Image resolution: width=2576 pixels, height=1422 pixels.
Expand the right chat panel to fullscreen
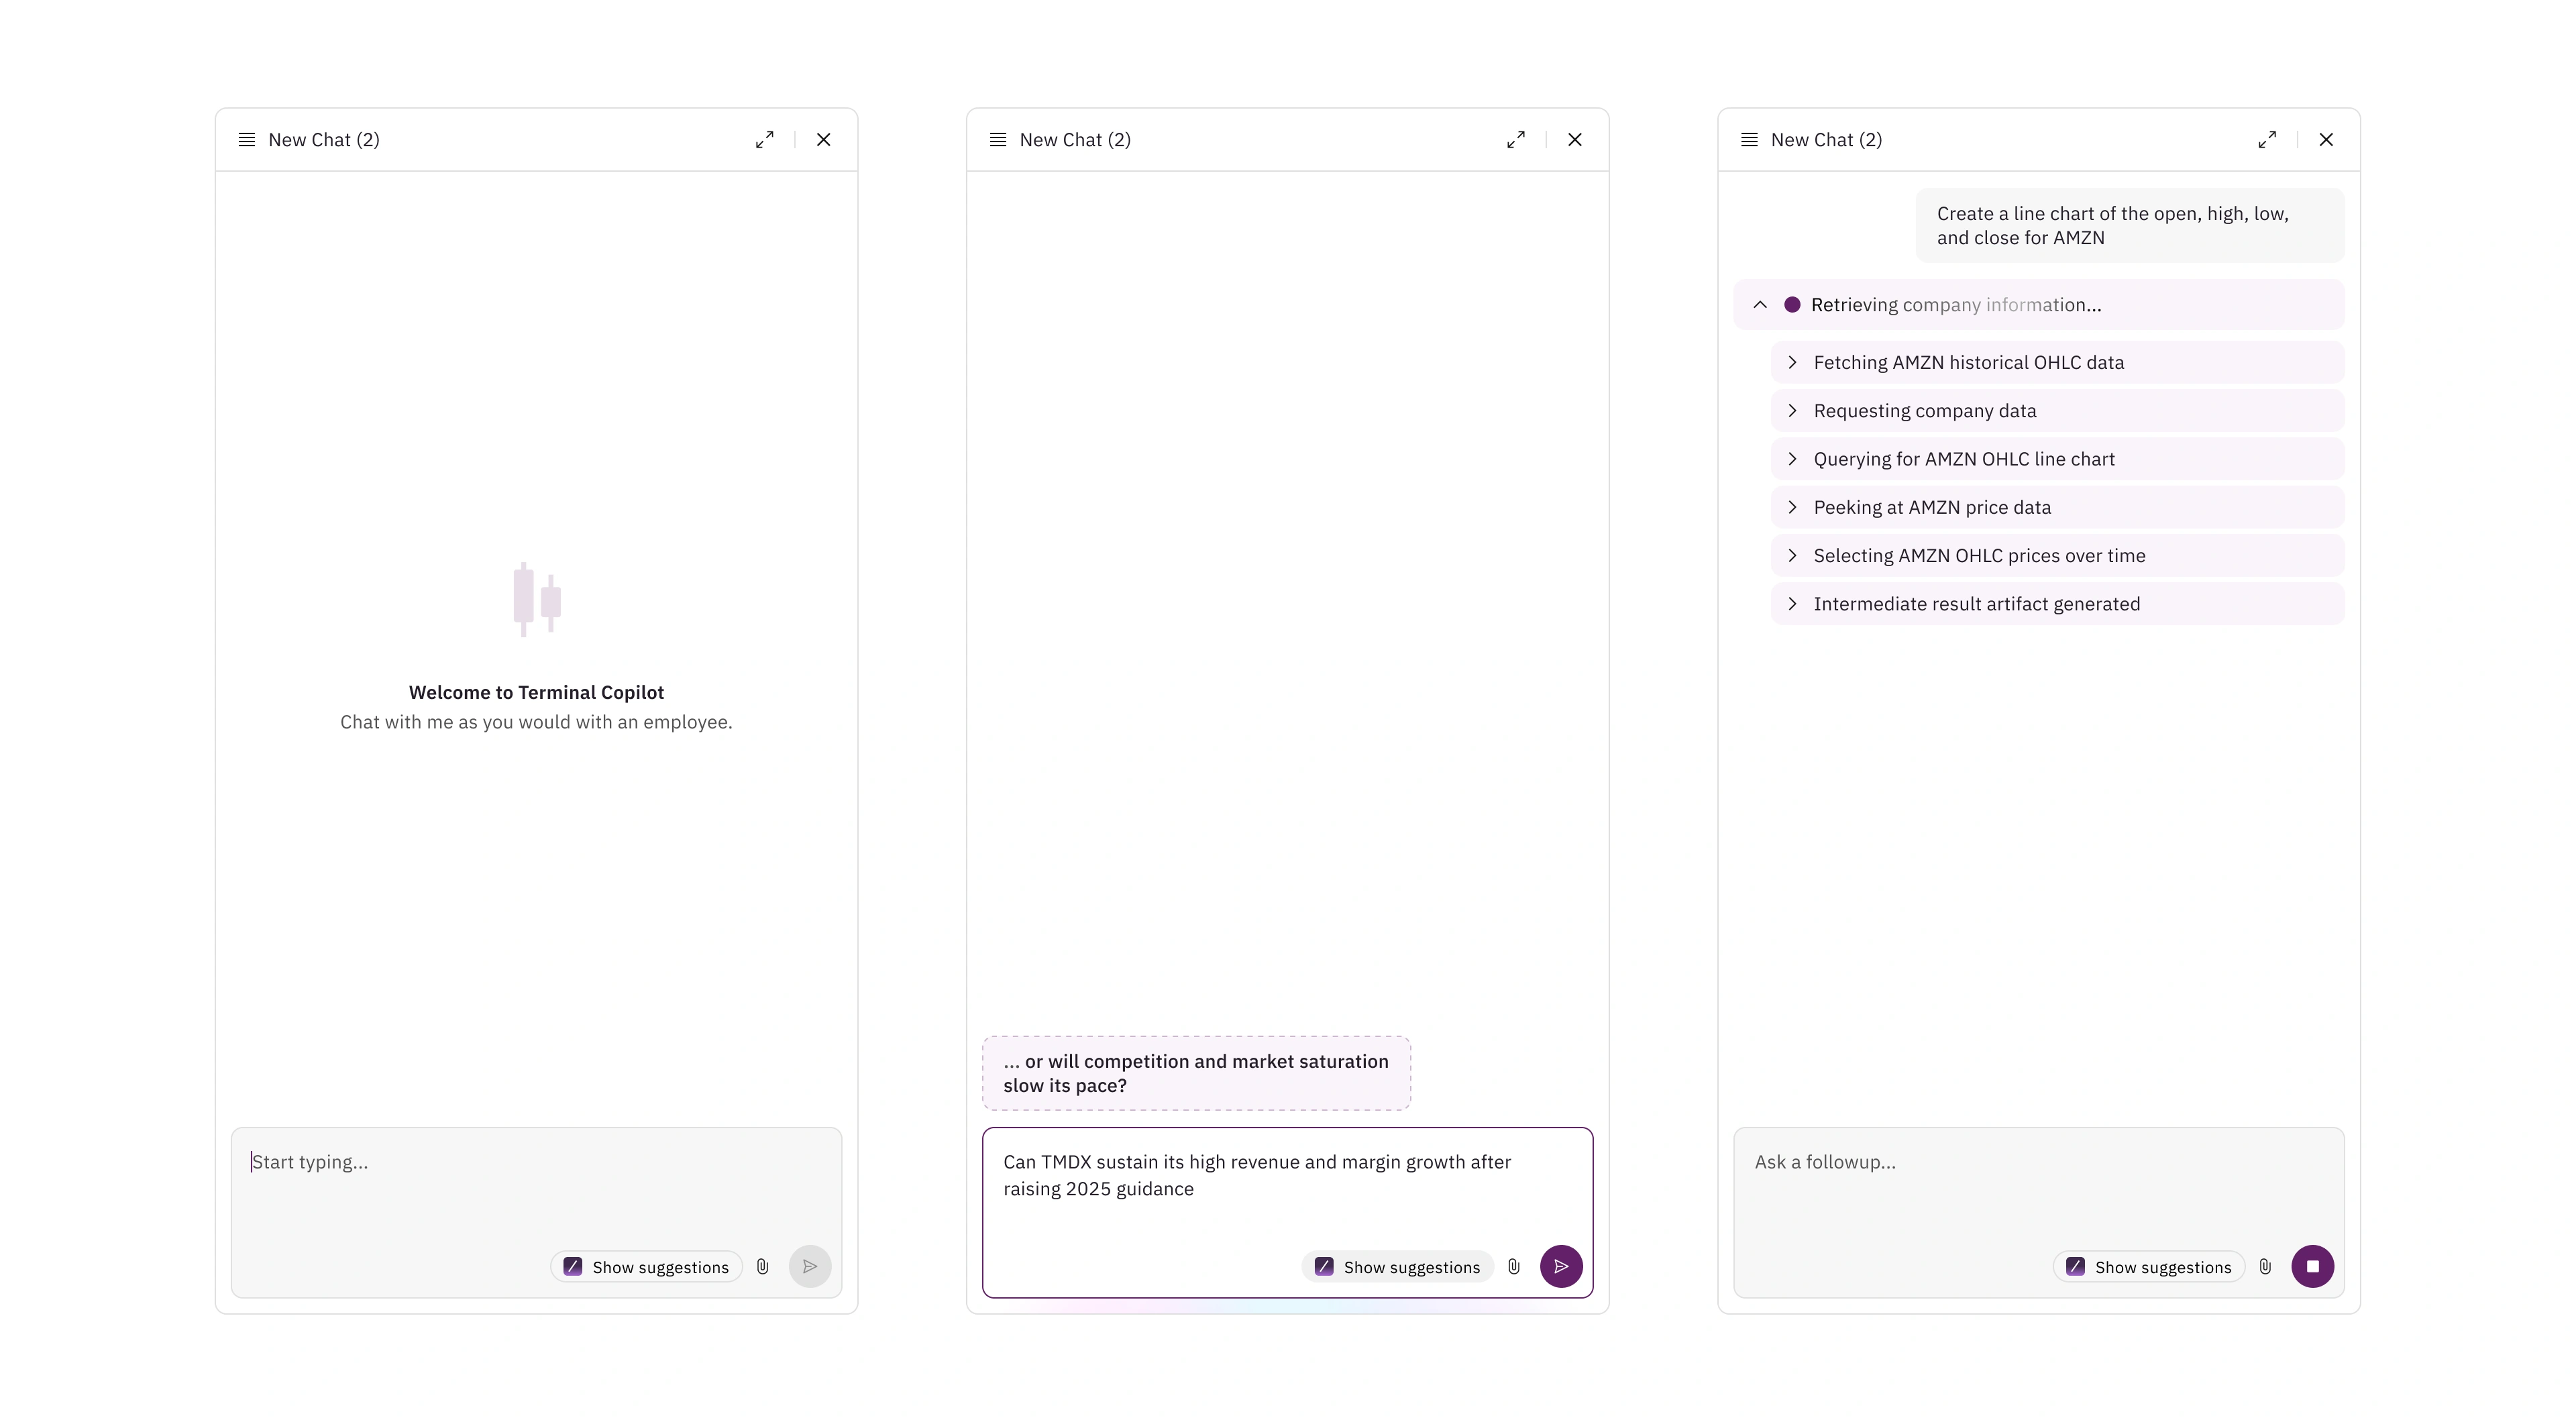click(x=2267, y=140)
